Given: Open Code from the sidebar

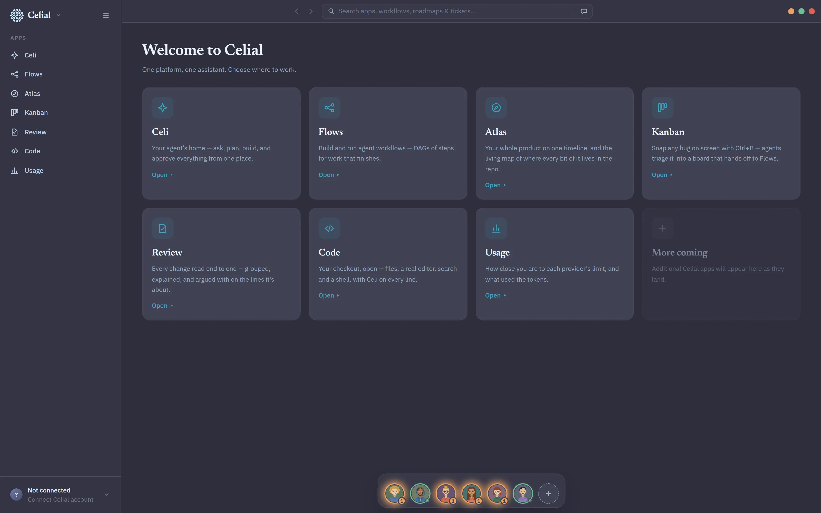Looking at the screenshot, I should coord(60,151).
